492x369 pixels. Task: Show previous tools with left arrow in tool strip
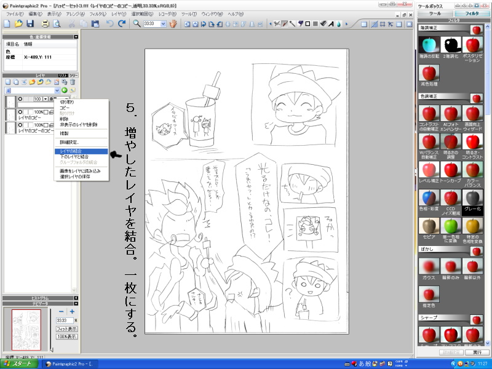coord(271,24)
